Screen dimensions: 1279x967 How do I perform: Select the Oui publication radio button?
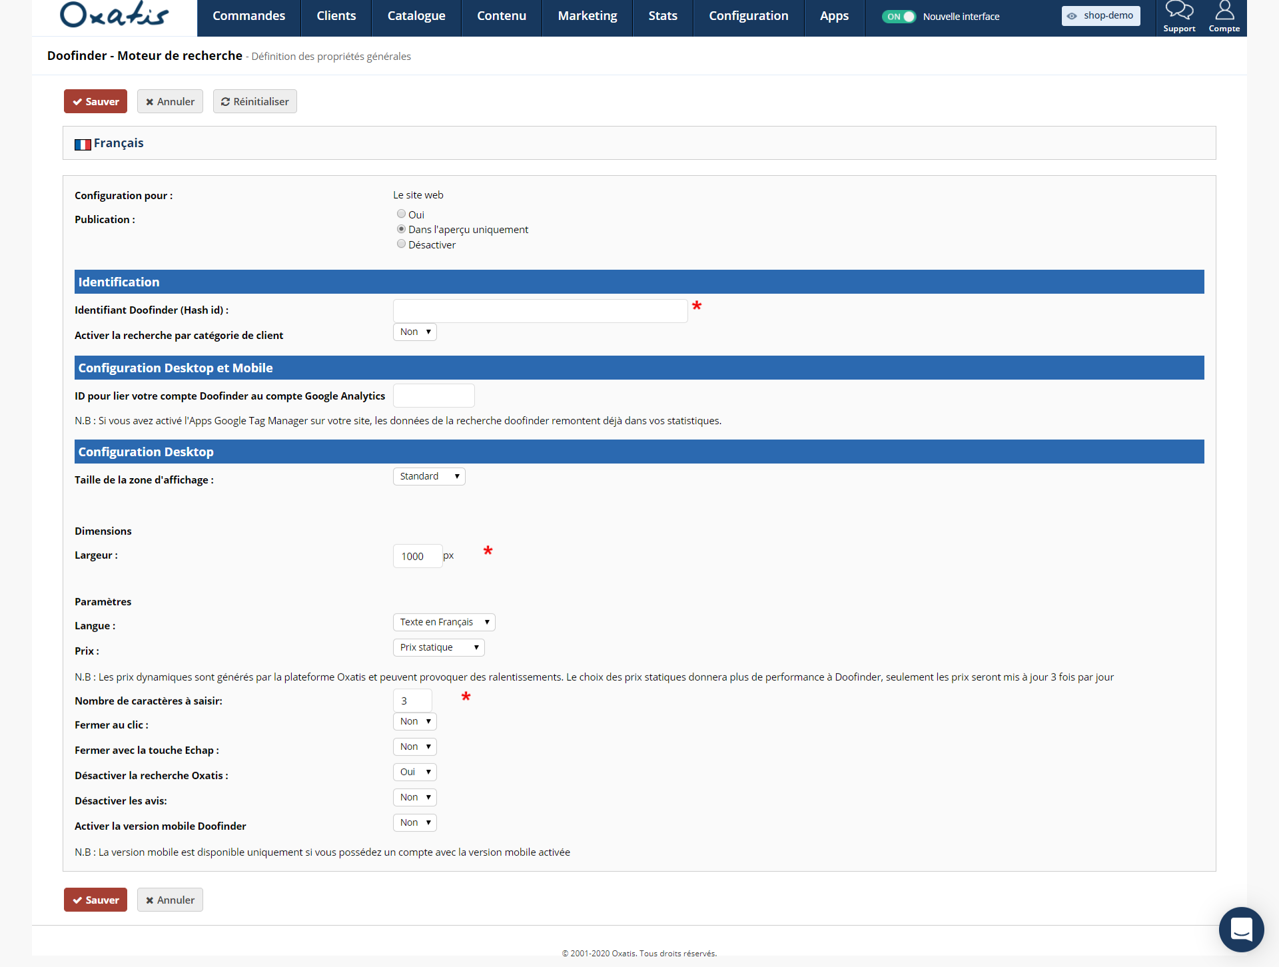401,214
